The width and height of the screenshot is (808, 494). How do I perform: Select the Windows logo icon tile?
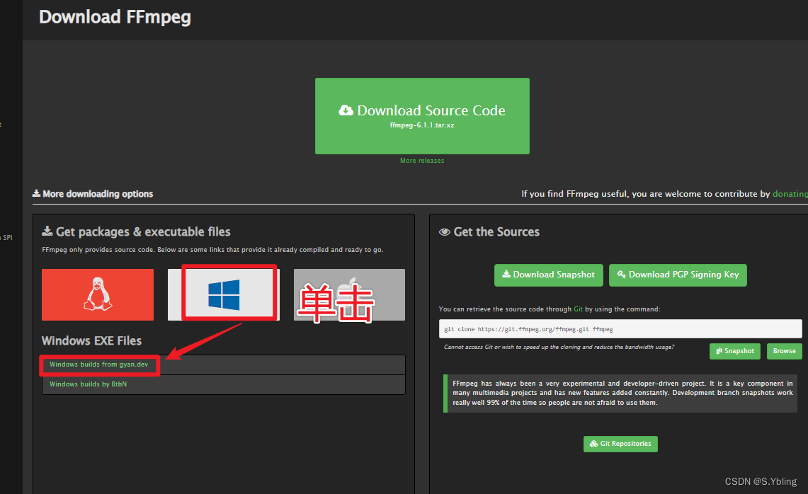224,294
